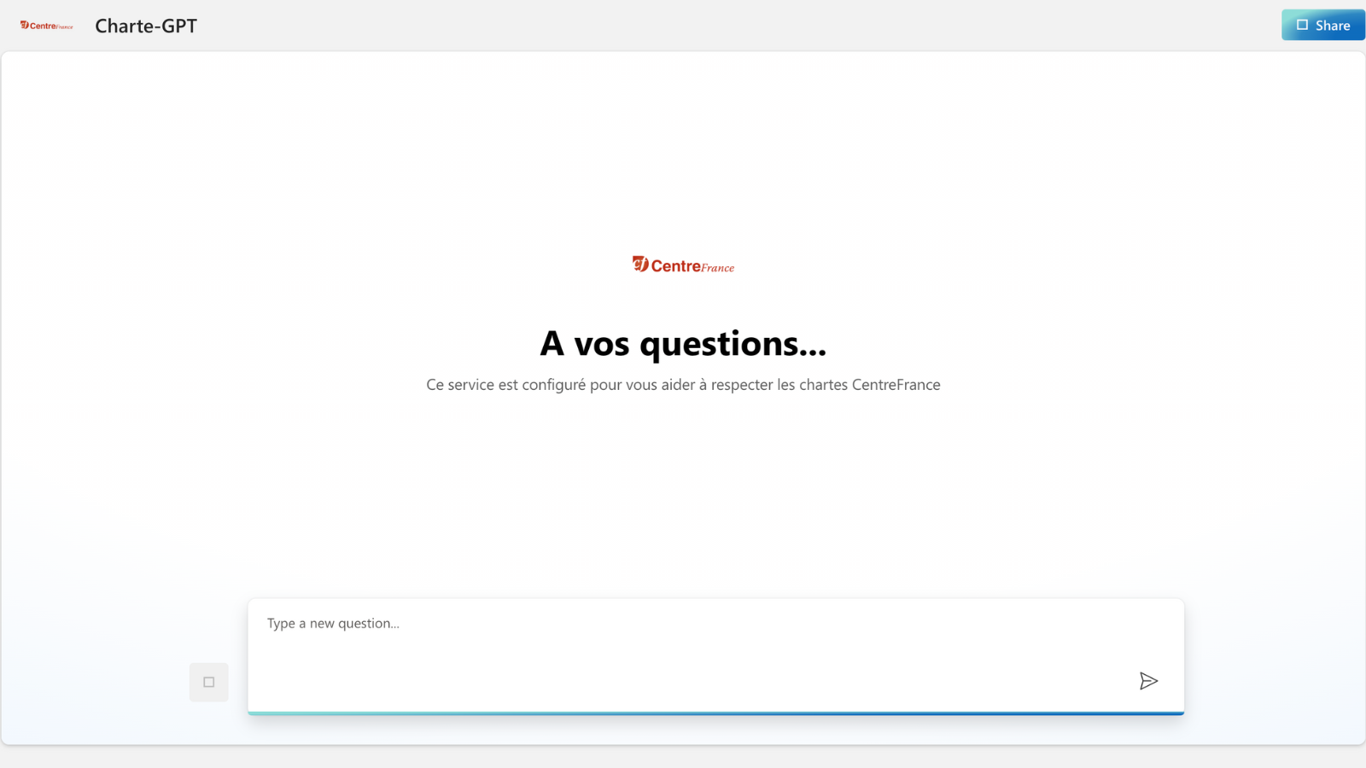1366x768 pixels.
Task: Click the 'Ce service est configuré' description text
Action: pos(683,385)
